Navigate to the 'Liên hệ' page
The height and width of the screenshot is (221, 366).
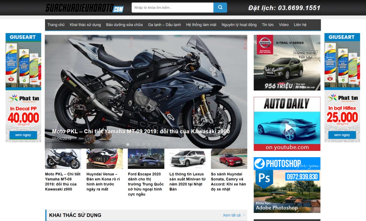pyautogui.click(x=300, y=25)
